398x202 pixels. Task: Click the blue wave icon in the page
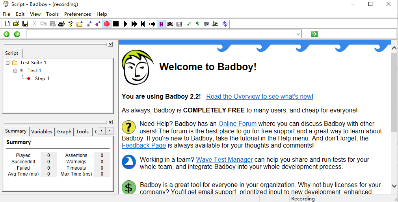point(129,162)
